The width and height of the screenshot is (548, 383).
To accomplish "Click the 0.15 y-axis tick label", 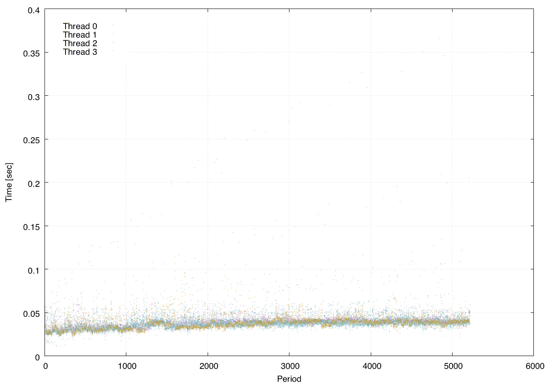I will [31, 226].
